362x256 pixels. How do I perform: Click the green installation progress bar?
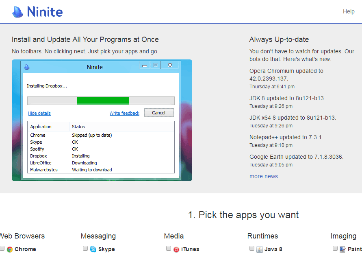click(x=103, y=100)
